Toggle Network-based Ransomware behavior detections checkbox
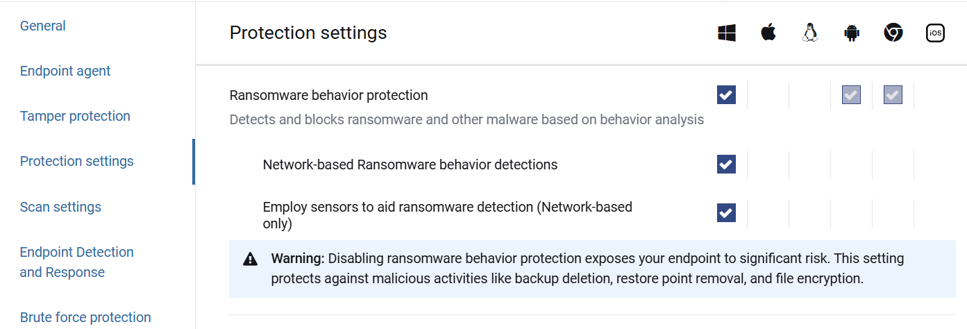The width and height of the screenshot is (967, 329). click(x=726, y=164)
